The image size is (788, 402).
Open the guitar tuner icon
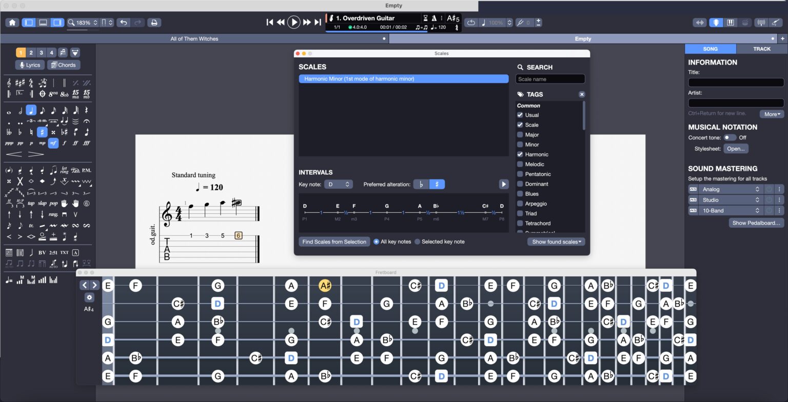(761, 23)
